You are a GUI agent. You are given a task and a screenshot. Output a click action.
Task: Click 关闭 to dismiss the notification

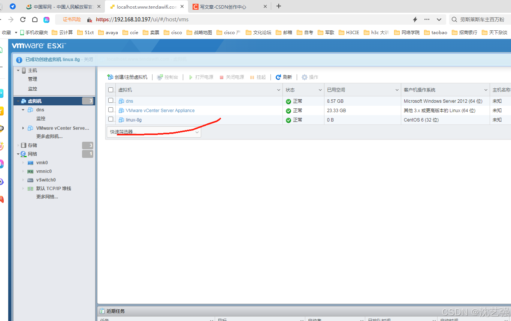click(88, 60)
